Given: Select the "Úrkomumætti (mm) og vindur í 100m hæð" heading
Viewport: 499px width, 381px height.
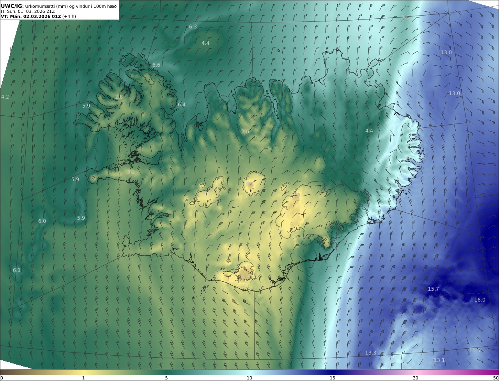Looking at the screenshot, I should [71, 6].
